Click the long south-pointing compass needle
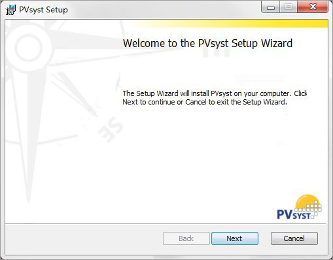The image size is (333, 260). point(28,135)
